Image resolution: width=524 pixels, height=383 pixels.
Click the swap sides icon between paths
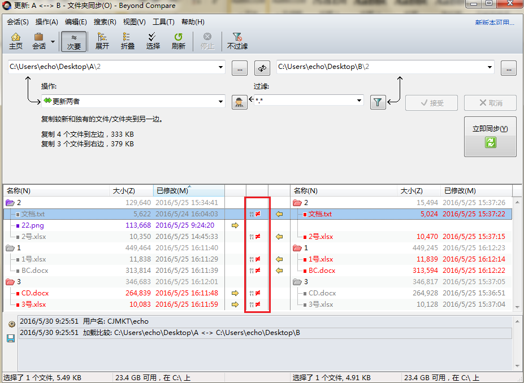(x=262, y=68)
